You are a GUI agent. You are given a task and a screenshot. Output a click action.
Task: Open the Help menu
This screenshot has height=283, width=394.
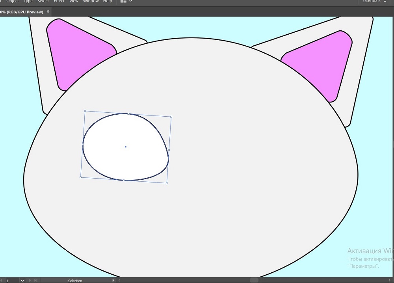108,2
